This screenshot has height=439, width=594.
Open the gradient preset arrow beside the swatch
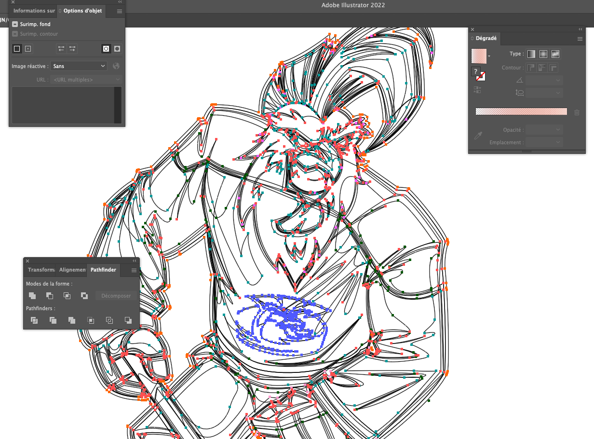(490, 56)
